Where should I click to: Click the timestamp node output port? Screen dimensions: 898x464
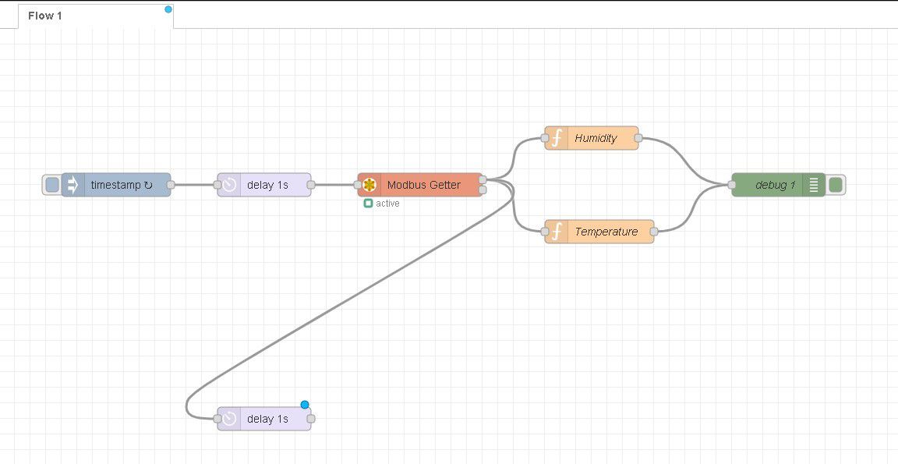tap(171, 185)
